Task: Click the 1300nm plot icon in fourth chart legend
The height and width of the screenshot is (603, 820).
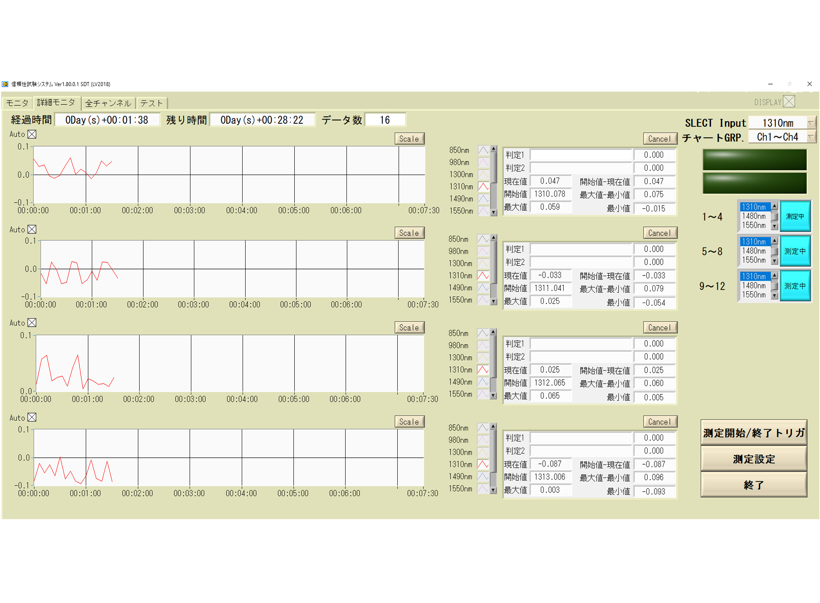Action: click(x=483, y=452)
